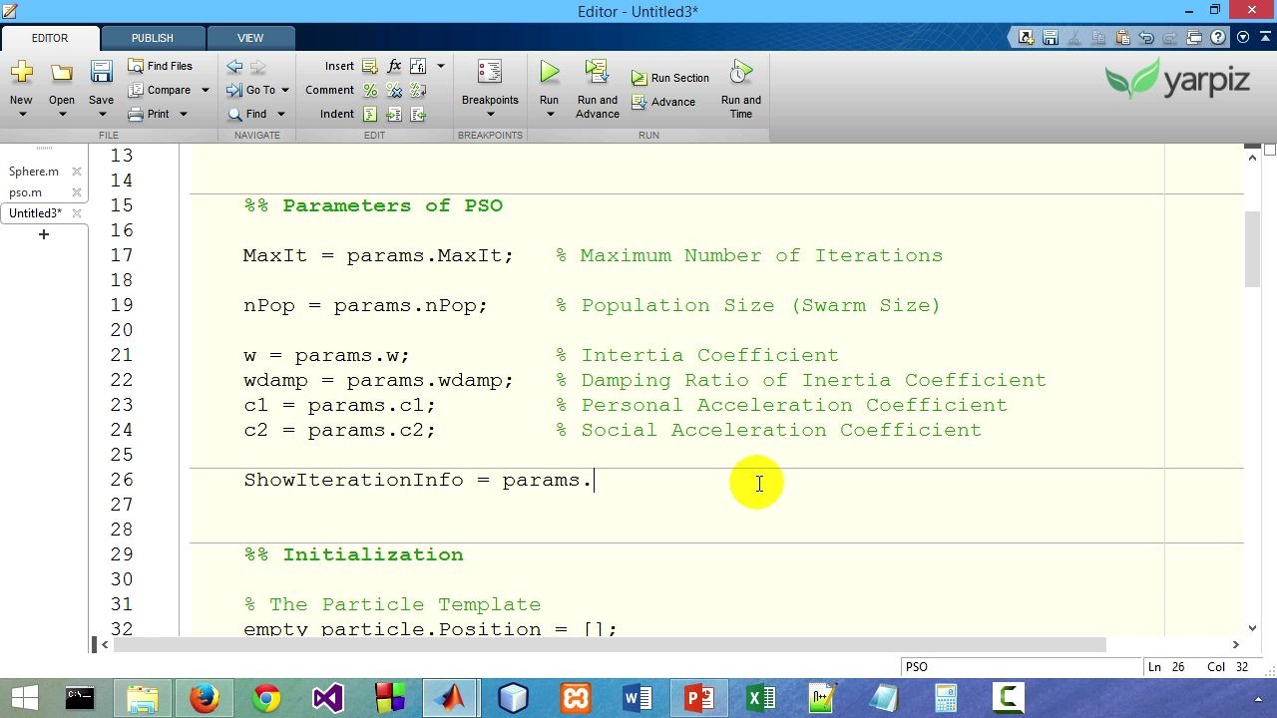
Task: Click the Uncomment icon with X
Action: pos(394,90)
